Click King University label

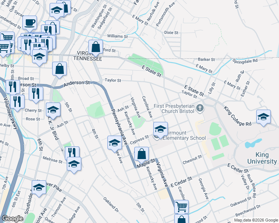[262, 158]
